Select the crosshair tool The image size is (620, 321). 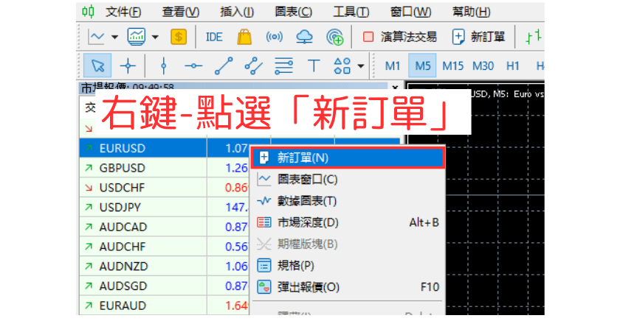click(x=128, y=66)
